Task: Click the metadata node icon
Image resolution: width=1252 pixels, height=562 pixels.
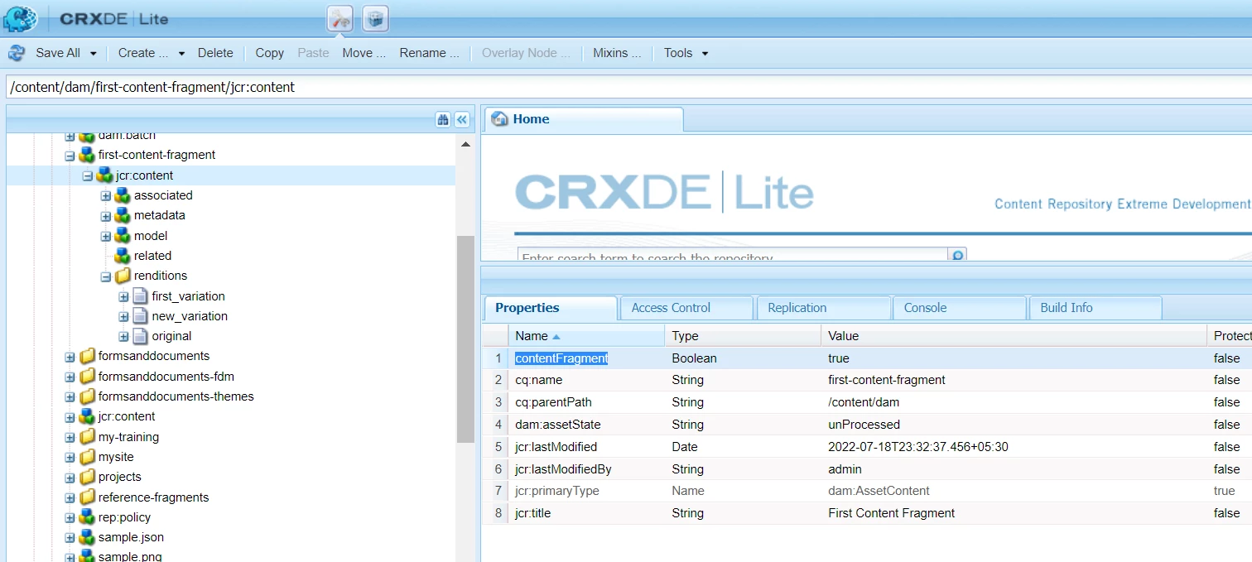Action: pyautogui.click(x=123, y=215)
